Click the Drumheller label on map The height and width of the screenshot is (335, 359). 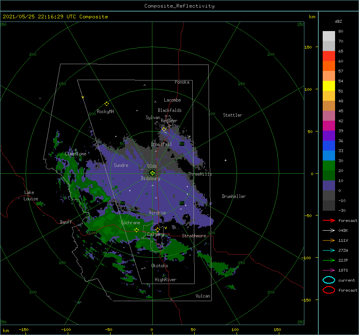[x=234, y=196]
